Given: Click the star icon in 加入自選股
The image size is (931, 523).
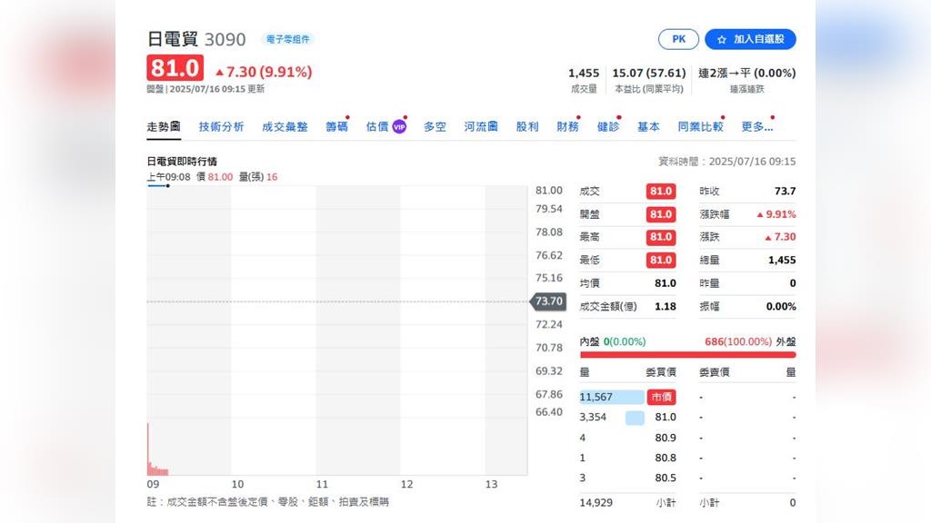Looking at the screenshot, I should (722, 40).
